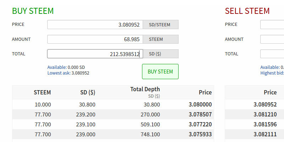The image size is (284, 142).
Task: Click the TOTAL label in Buy Steem form
Action: [18, 54]
